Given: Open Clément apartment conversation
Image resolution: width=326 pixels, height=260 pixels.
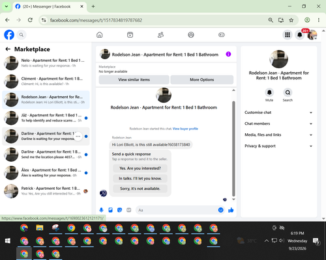Looking at the screenshot, I should [46, 81].
